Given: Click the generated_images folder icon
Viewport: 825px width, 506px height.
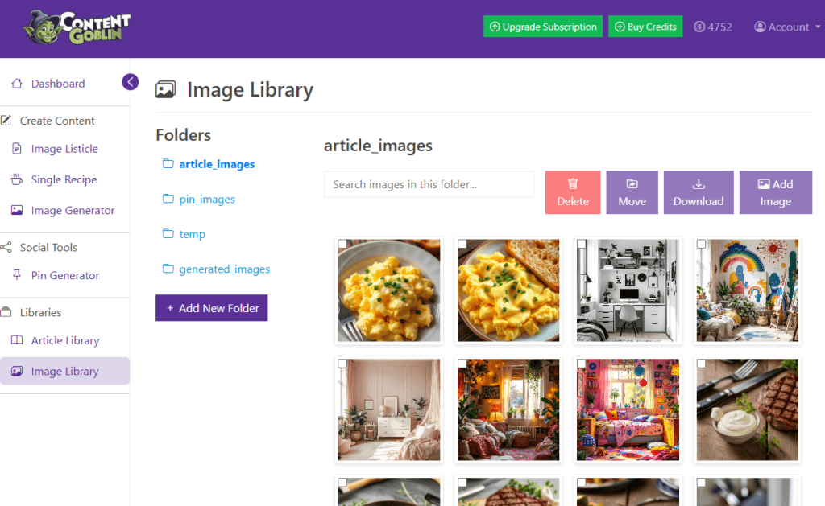Looking at the screenshot, I should coord(168,269).
